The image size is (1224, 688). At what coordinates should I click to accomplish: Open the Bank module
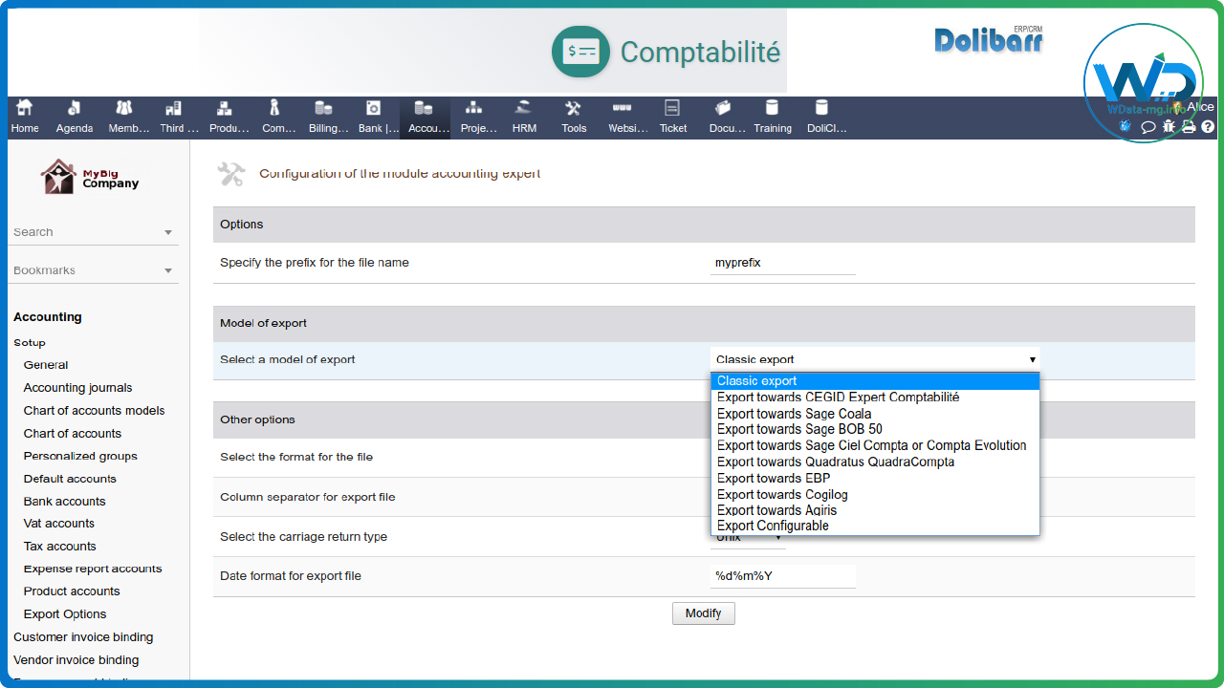pyautogui.click(x=377, y=117)
